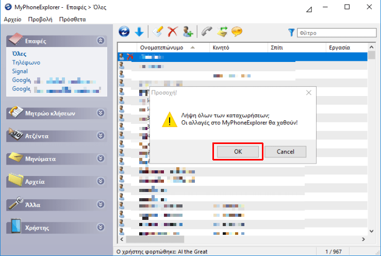Click the Φίλτρο filter text field
381x256 pixels.
pyautogui.click(x=337, y=33)
